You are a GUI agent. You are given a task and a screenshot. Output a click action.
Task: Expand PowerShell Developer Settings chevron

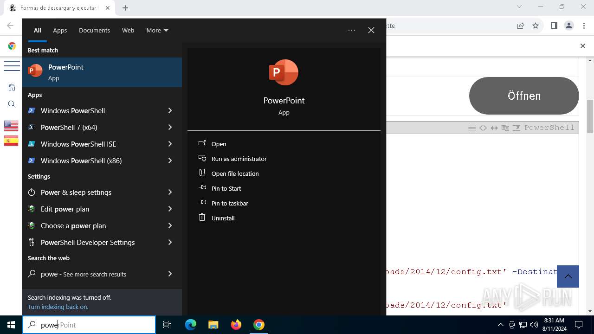[x=170, y=242]
